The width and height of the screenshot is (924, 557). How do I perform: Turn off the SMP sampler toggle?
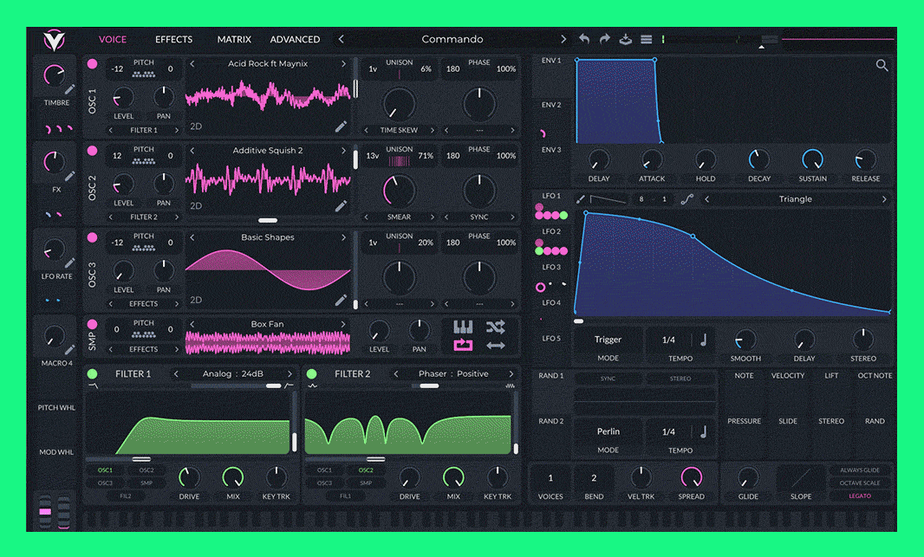click(x=92, y=324)
